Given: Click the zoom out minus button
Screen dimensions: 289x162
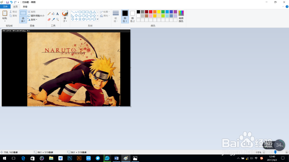Looking at the screenshot, I should click(264, 152).
